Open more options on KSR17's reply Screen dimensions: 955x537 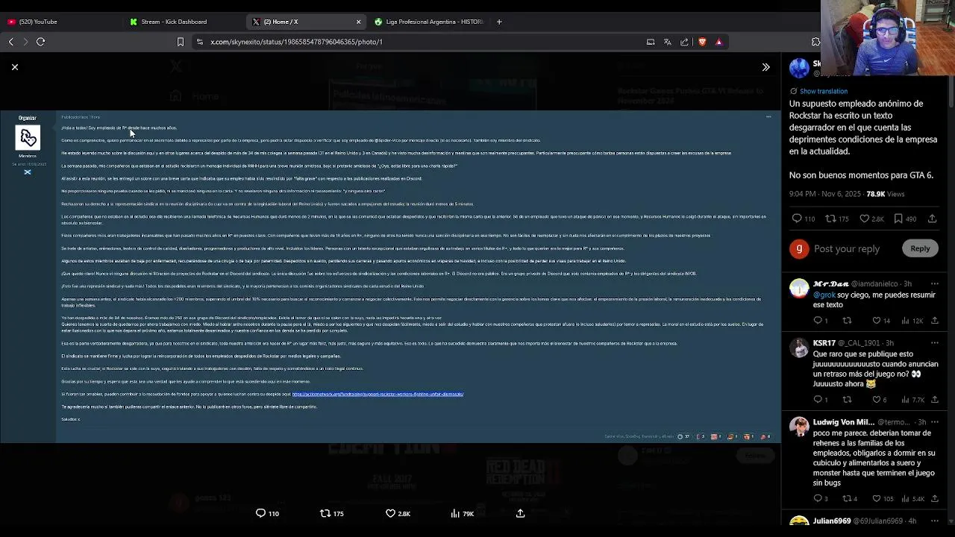point(934,343)
